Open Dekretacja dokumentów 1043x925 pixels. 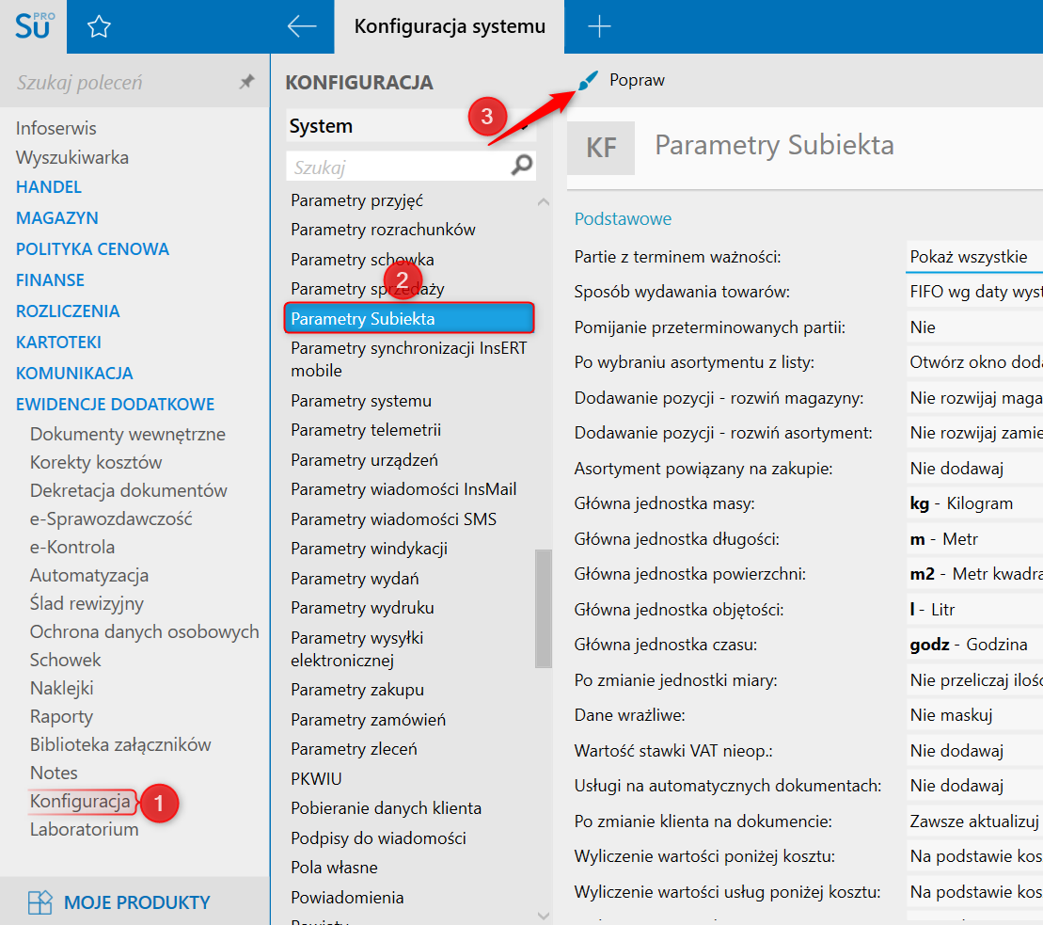tap(129, 491)
